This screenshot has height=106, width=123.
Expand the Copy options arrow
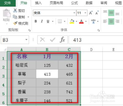click(x=28, y=17)
